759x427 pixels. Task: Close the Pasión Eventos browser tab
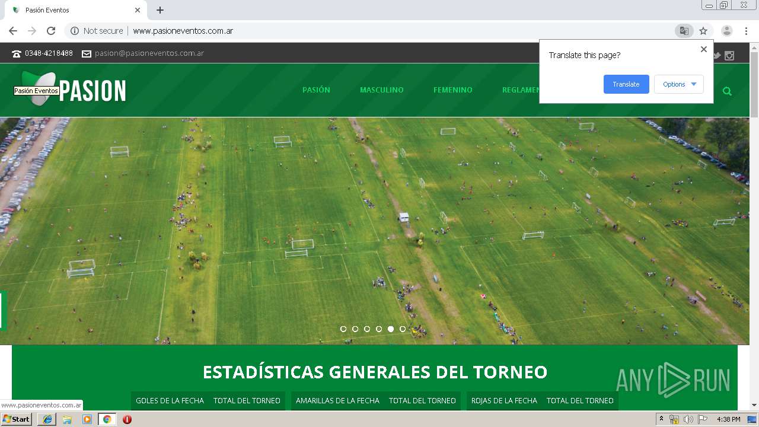(x=138, y=10)
